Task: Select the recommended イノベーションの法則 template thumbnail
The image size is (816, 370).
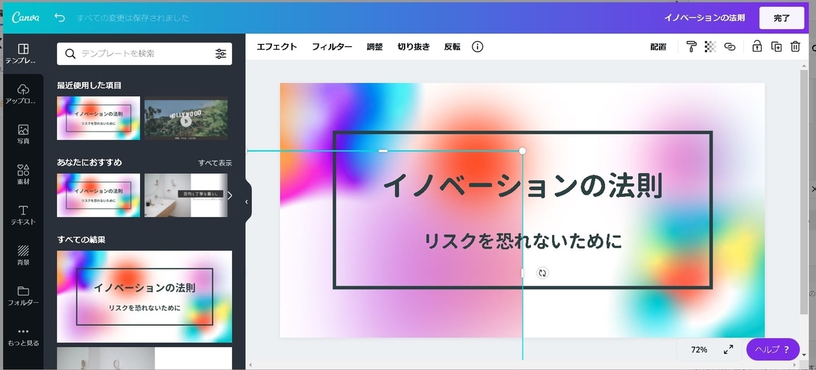Action: 99,196
